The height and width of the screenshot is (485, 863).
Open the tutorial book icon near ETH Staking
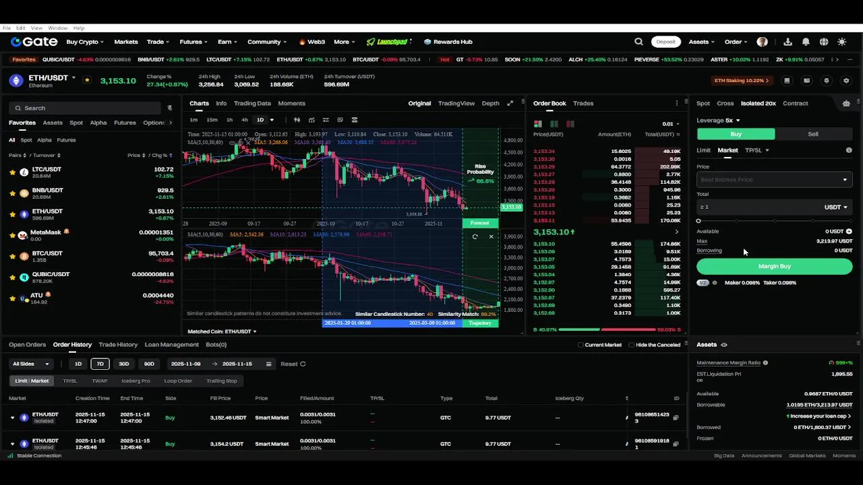(x=806, y=81)
